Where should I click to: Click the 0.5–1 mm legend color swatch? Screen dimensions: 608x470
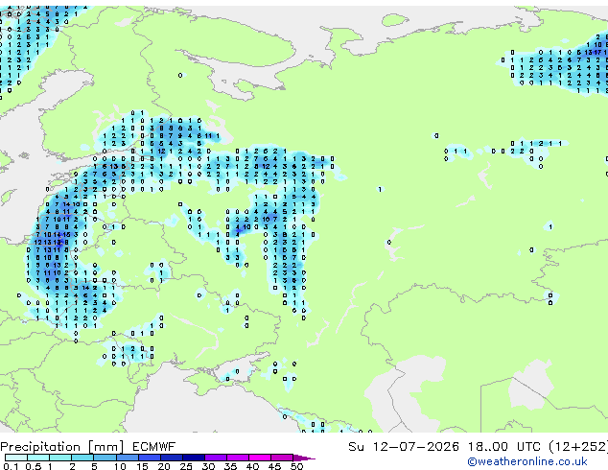pyautogui.click(x=38, y=458)
